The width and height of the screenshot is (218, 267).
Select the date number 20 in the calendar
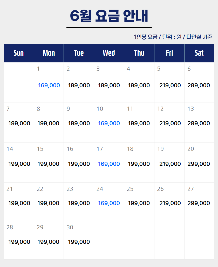(x=191, y=149)
